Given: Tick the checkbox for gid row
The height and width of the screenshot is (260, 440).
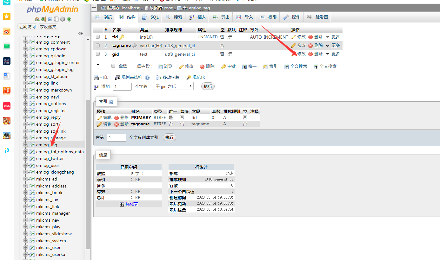Looking at the screenshot, I should point(98,54).
